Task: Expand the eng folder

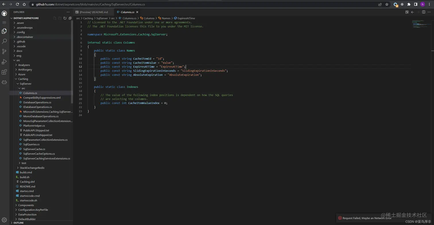Action: click(19, 56)
